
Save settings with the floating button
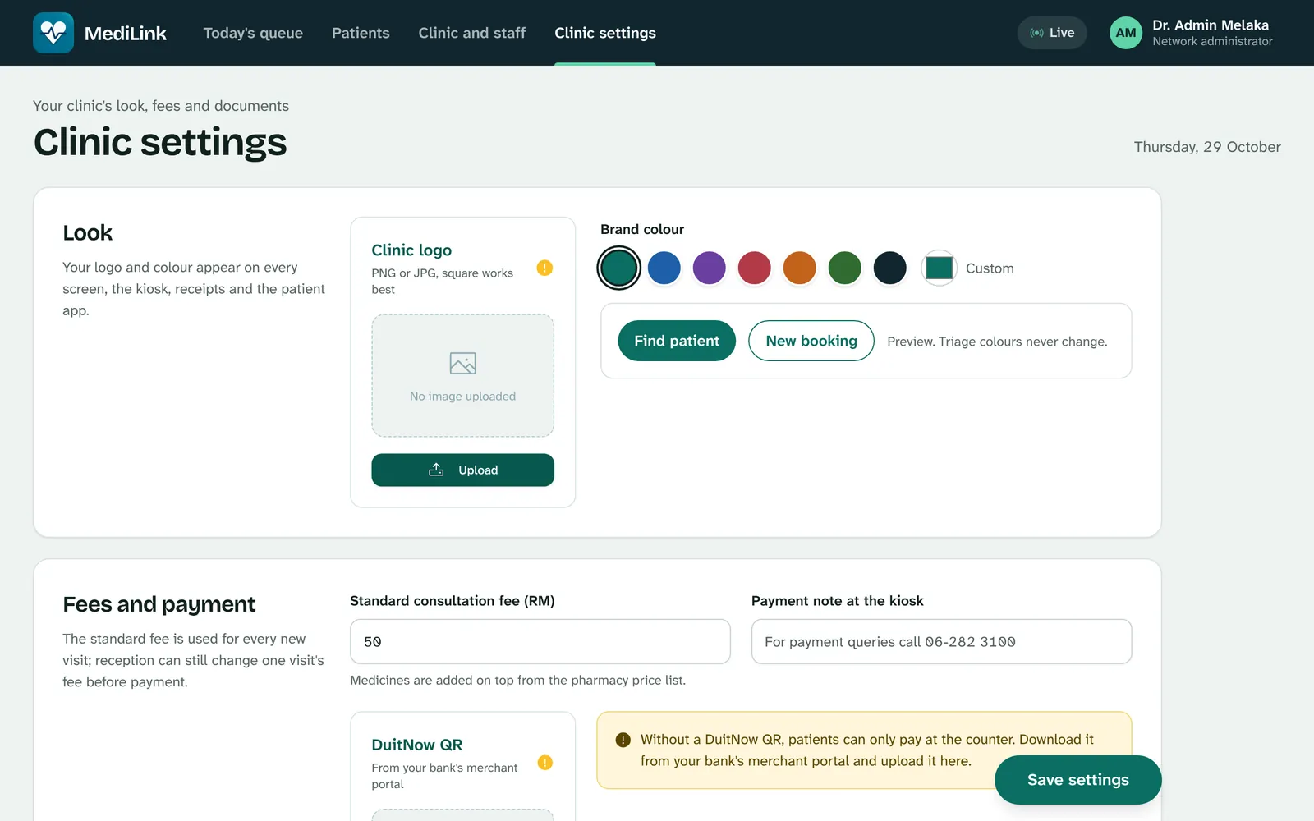click(1078, 780)
